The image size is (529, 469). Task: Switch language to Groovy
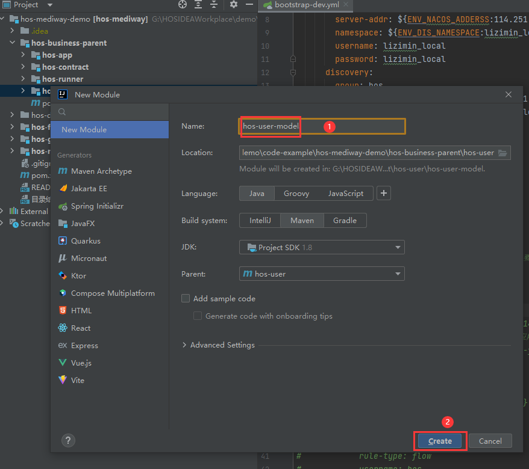click(296, 194)
